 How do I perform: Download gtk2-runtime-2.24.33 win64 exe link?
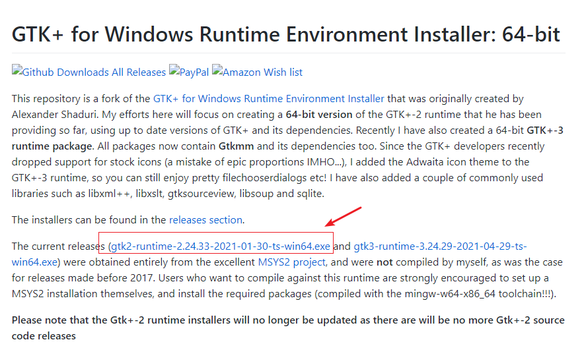coord(220,246)
